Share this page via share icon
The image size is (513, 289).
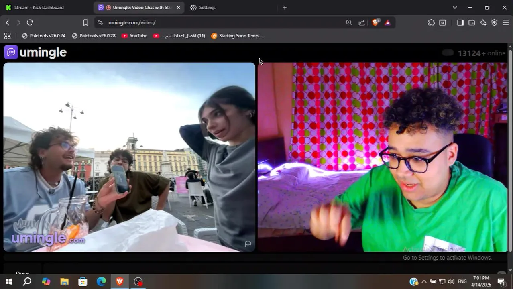click(x=362, y=23)
